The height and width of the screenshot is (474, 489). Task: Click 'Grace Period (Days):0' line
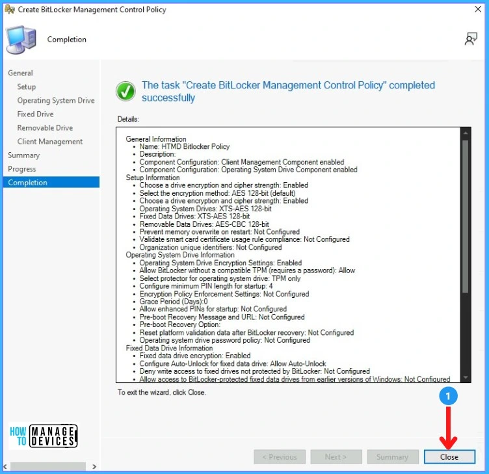click(x=174, y=302)
